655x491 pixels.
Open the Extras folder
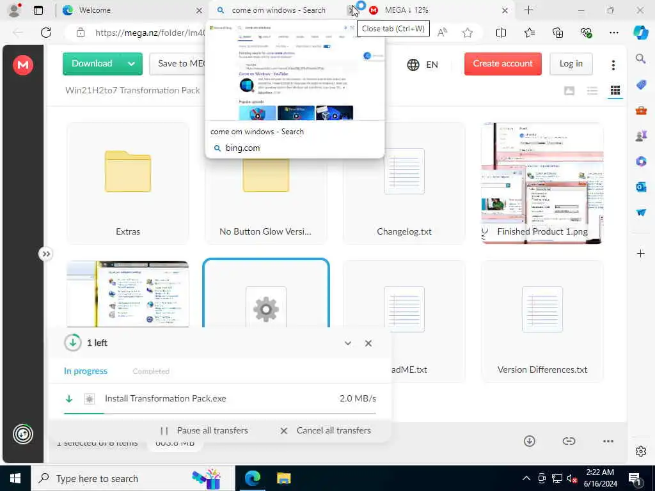(128, 183)
